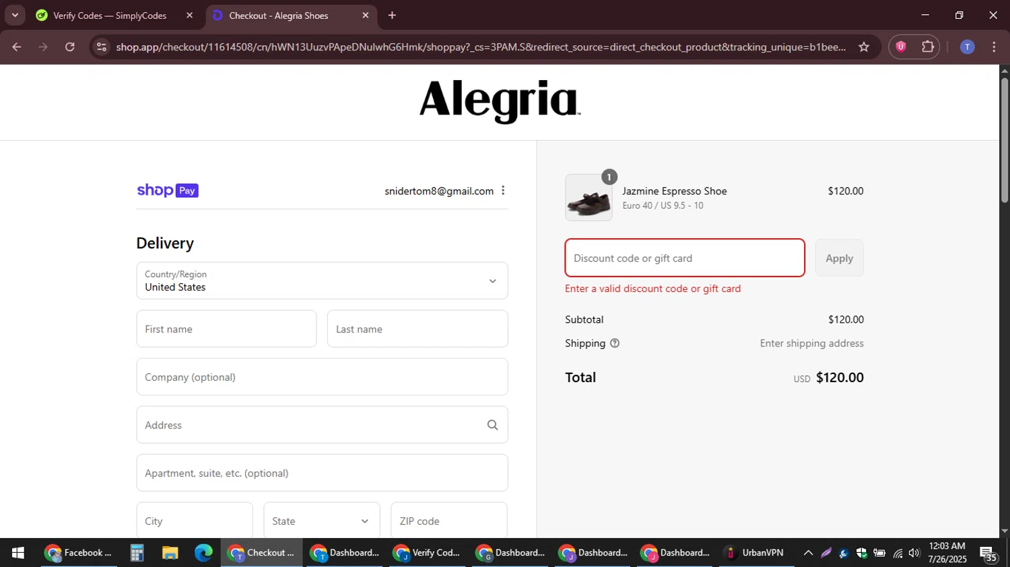Screen dimensions: 1010x567
Task: Open the red shield extension icon
Action: 901,47
